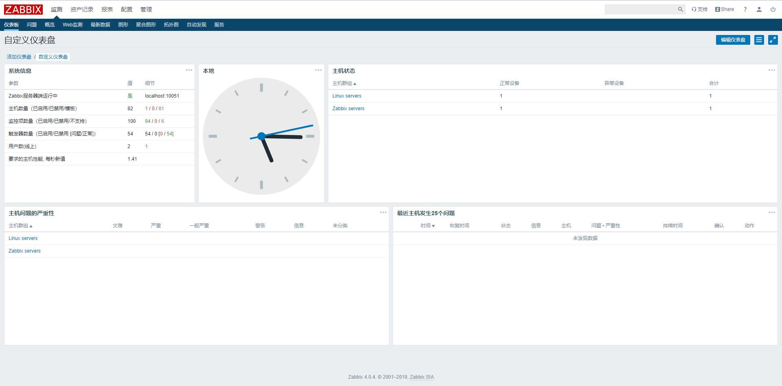Image resolution: width=782 pixels, height=386 pixels.
Task: Switch to the 拓扑图 submenu tab
Action: click(x=171, y=25)
